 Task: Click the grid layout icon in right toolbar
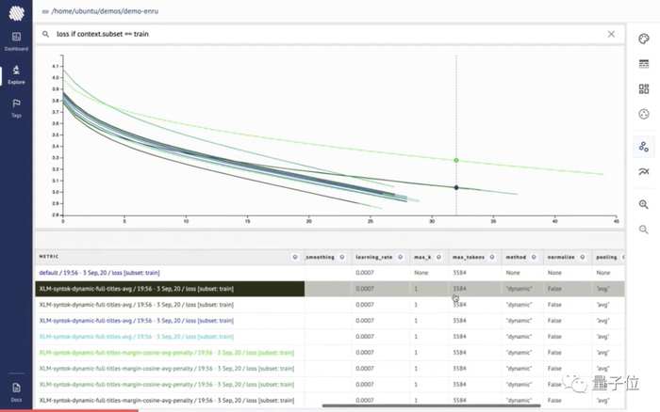click(x=644, y=89)
